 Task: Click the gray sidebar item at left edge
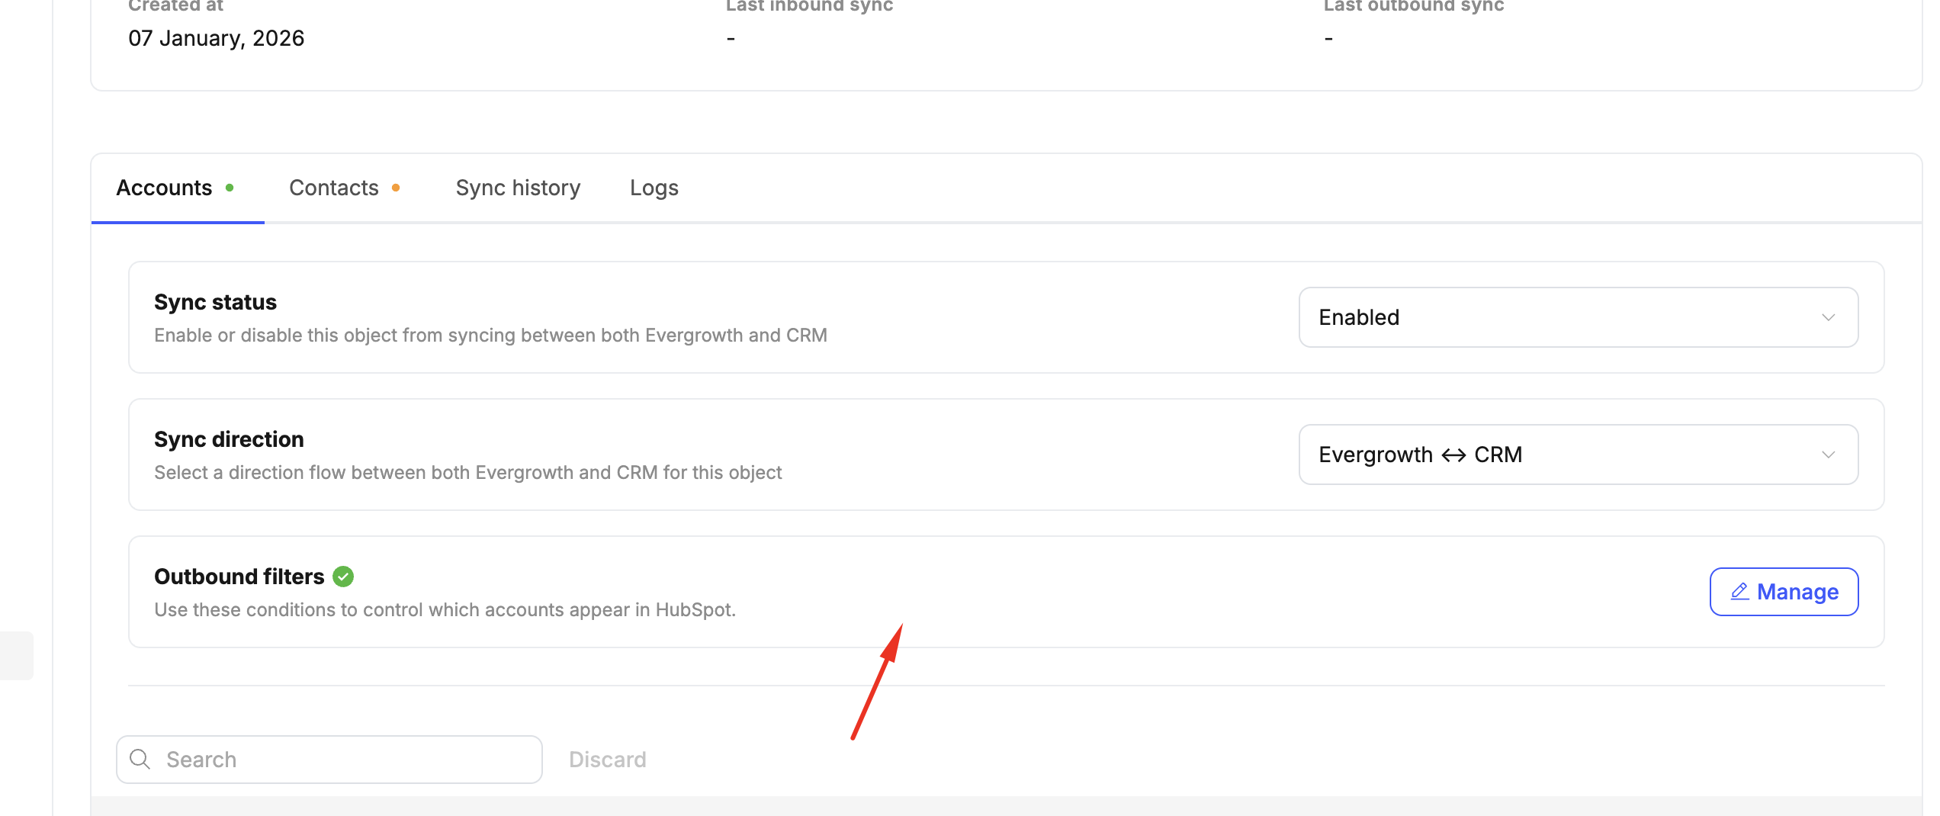pos(16,656)
